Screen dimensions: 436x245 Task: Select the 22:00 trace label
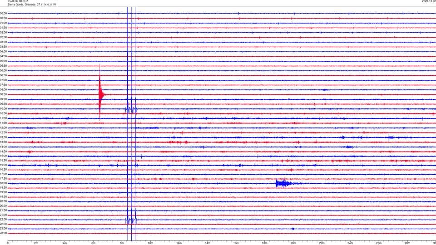tap(3, 220)
